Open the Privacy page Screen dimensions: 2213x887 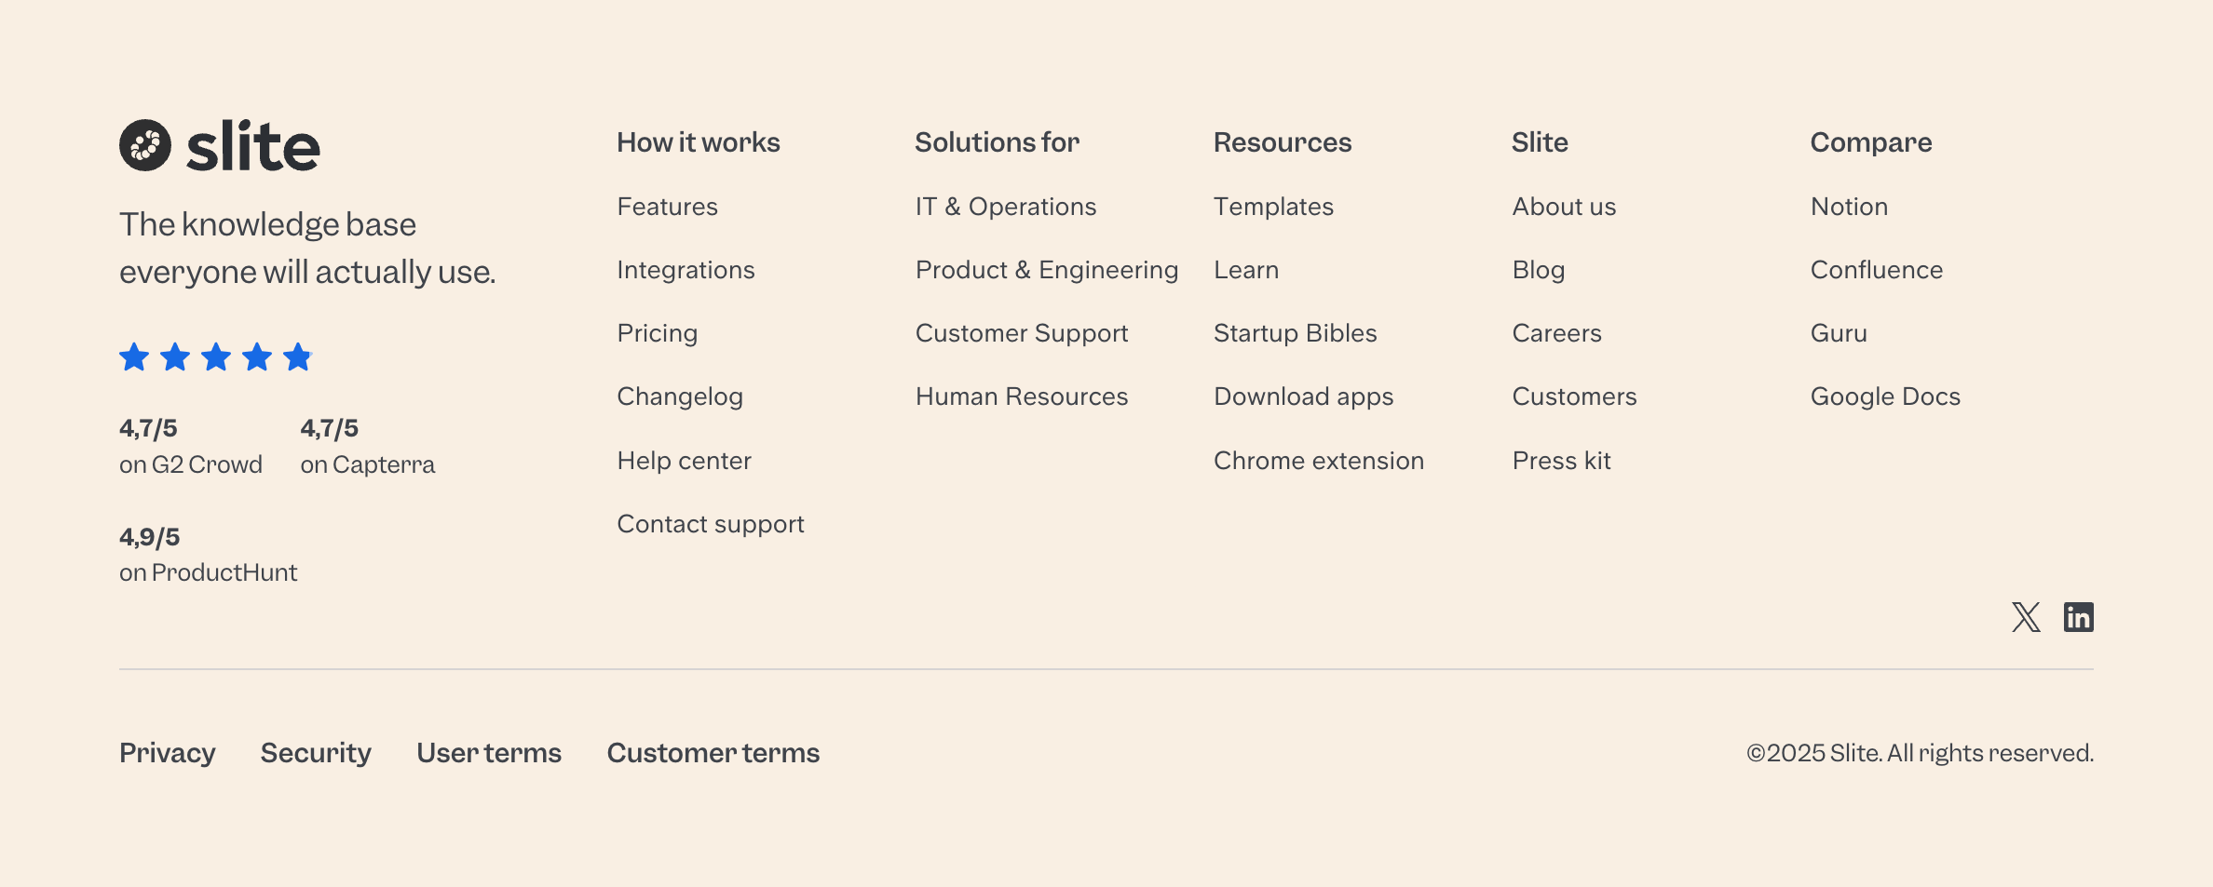coord(167,752)
